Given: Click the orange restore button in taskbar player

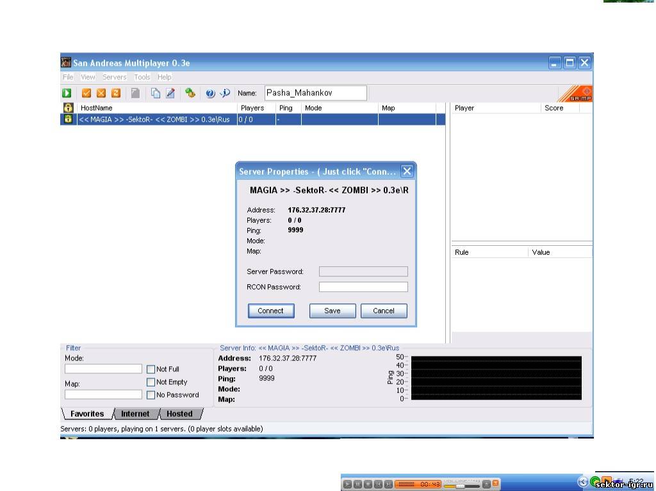Looking at the screenshot, I should click(495, 483).
